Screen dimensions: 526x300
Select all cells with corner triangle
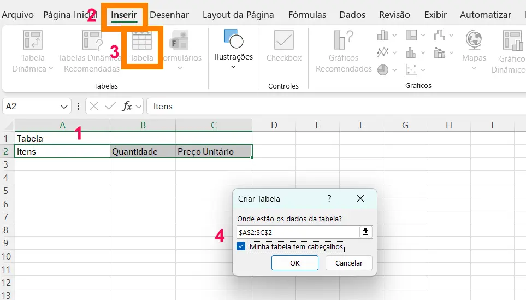9,126
